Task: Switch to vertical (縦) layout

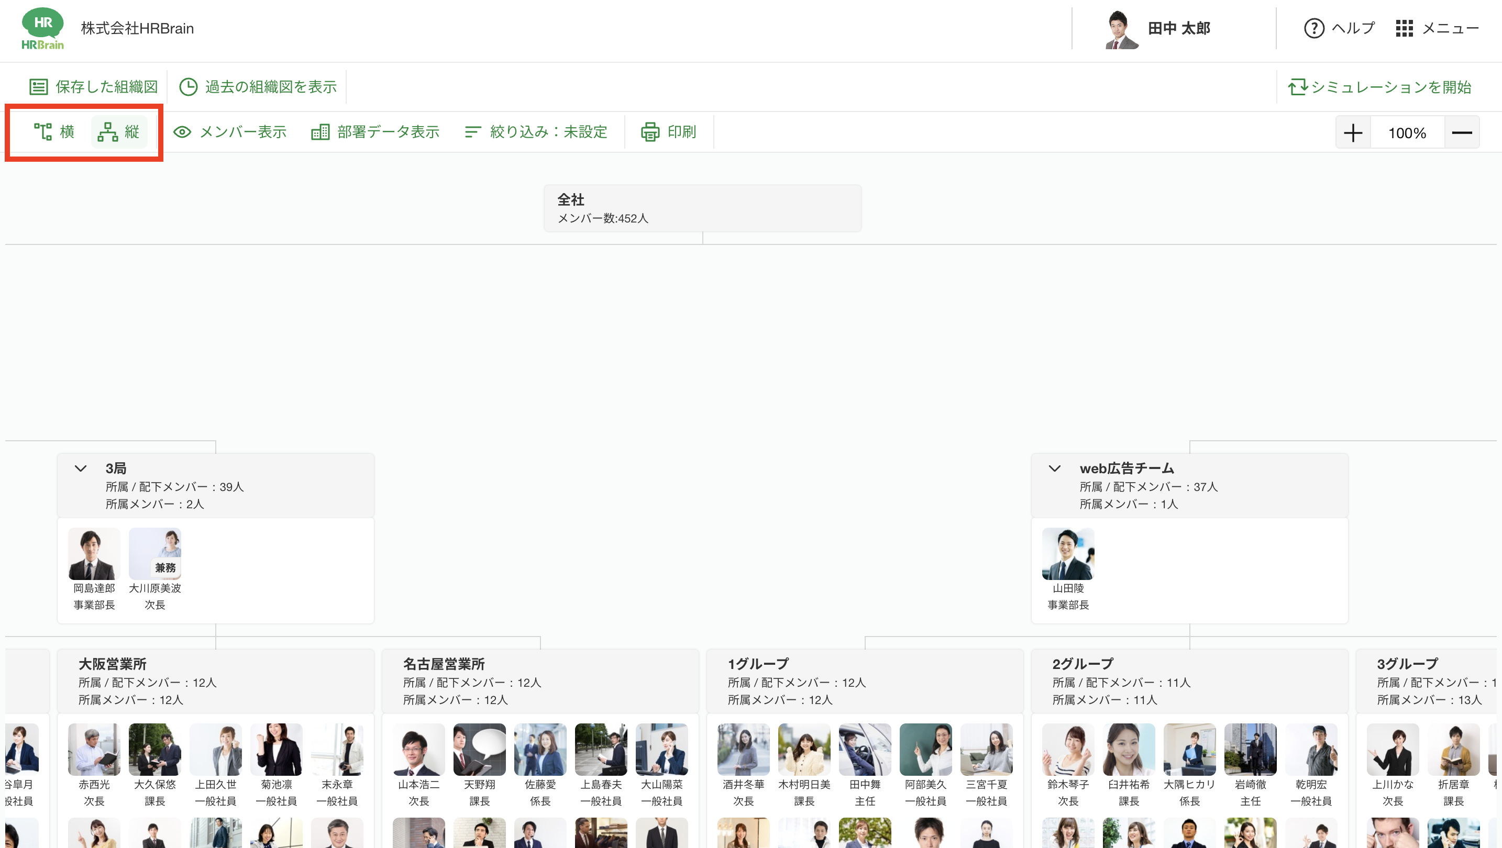Action: click(x=119, y=132)
